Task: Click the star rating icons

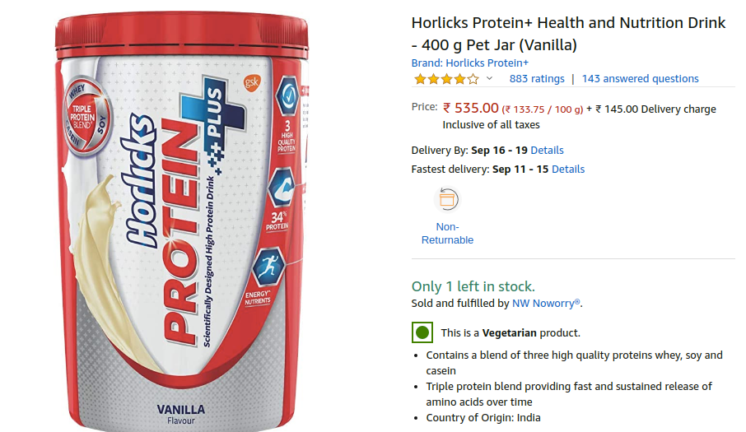Action: point(446,79)
